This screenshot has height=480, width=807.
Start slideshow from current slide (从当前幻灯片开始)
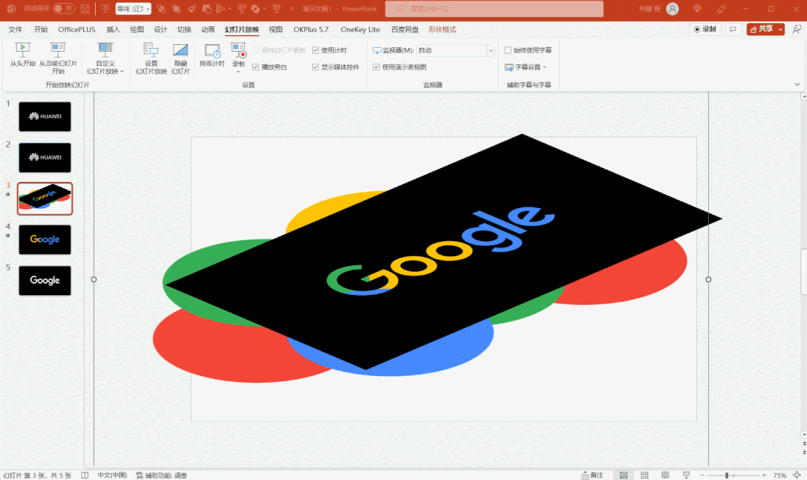point(58,58)
